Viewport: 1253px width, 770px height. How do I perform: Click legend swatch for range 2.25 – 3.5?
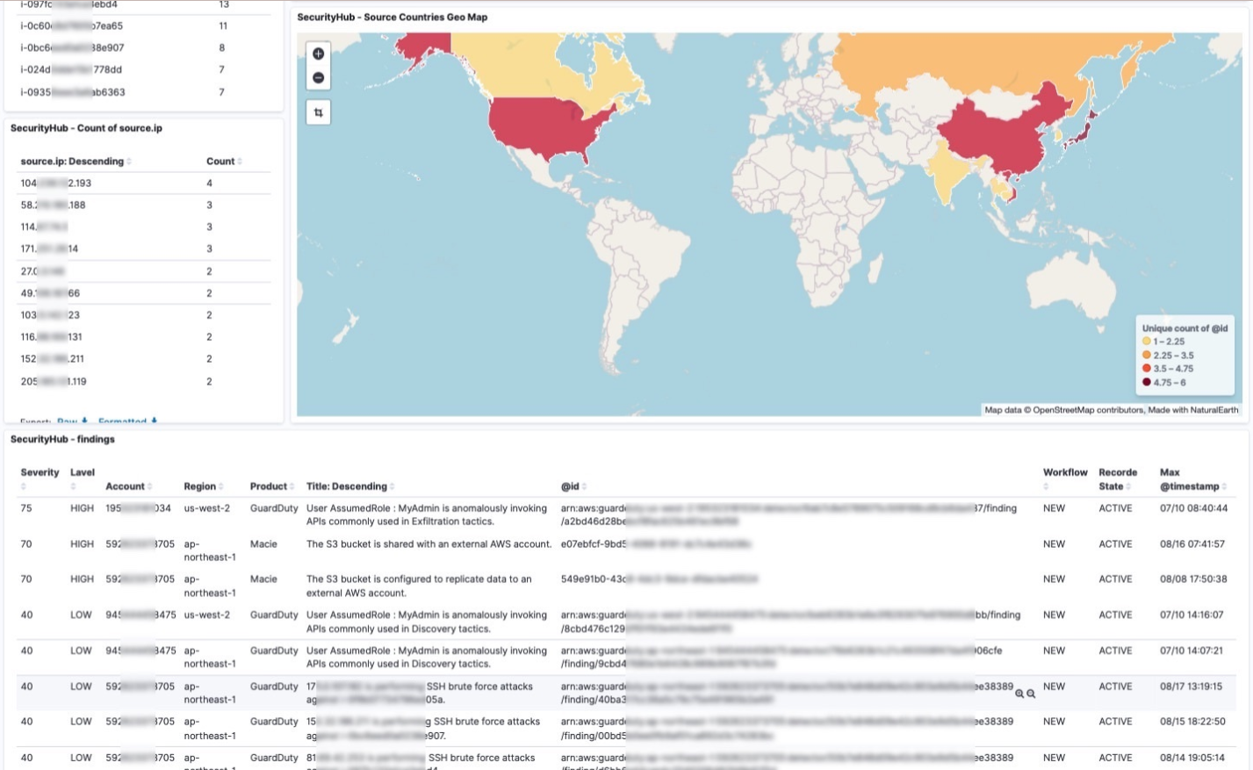click(x=1147, y=356)
